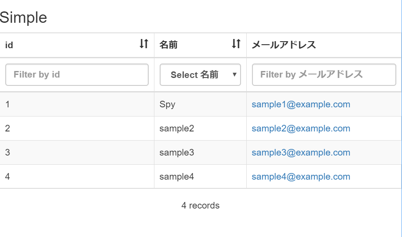
Task: Select the sample3 name cell
Action: (176, 152)
